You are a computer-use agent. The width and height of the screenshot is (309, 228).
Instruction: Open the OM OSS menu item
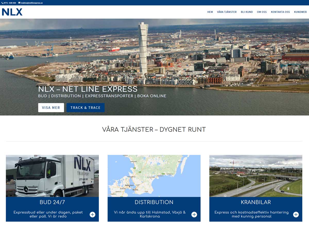click(x=262, y=12)
